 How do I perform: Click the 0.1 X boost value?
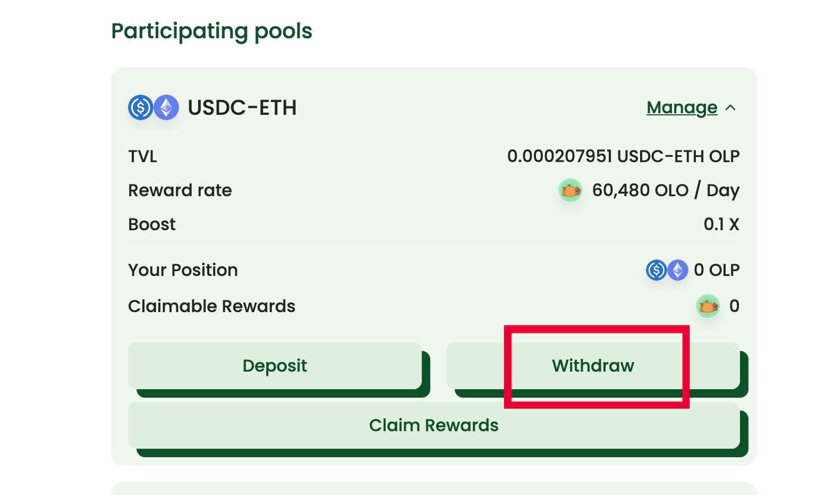coord(721,224)
